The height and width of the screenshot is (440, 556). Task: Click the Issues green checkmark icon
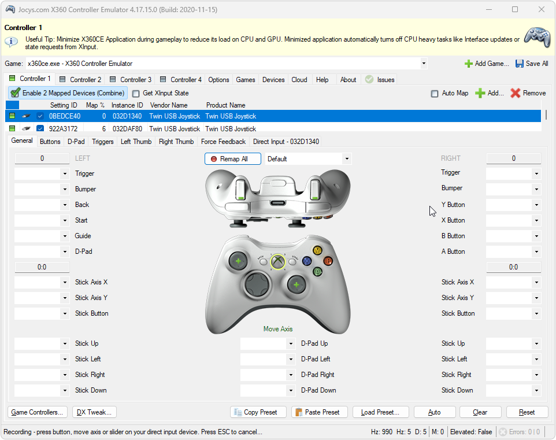click(x=369, y=79)
